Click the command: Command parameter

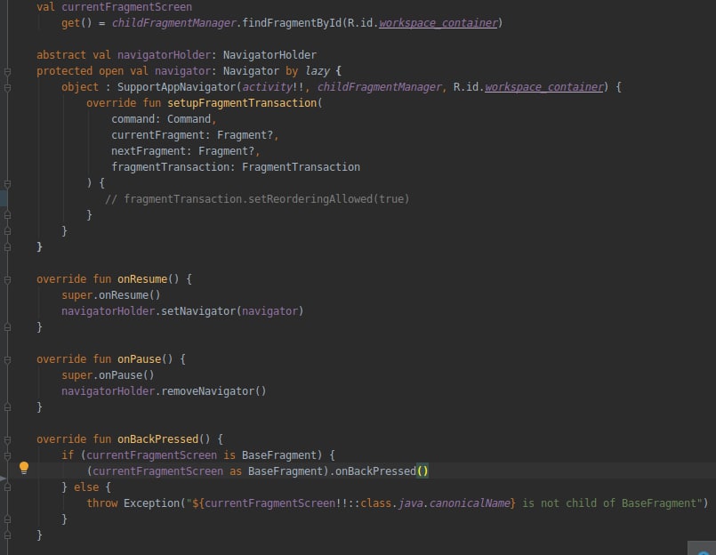point(161,119)
